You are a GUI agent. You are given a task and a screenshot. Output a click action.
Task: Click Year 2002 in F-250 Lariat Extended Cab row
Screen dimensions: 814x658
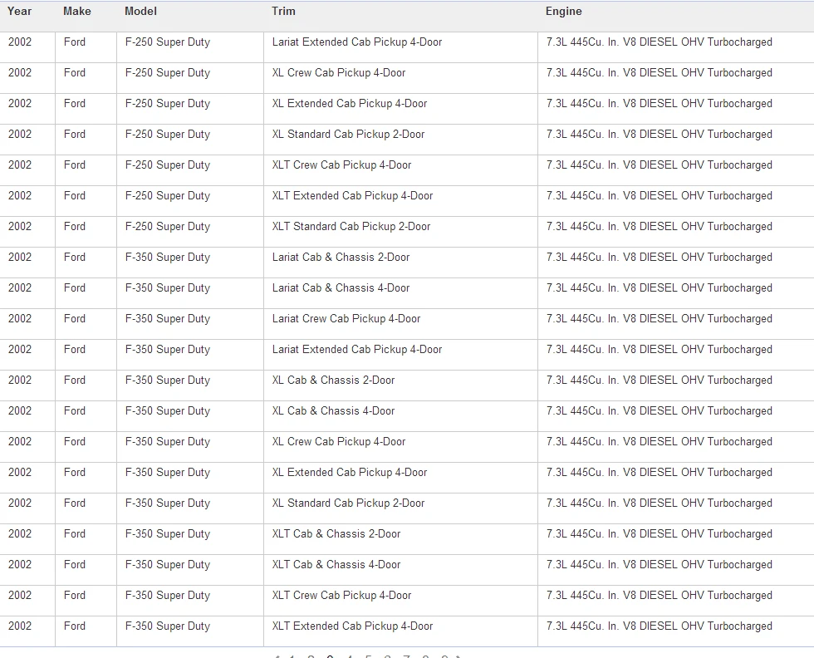(x=20, y=42)
